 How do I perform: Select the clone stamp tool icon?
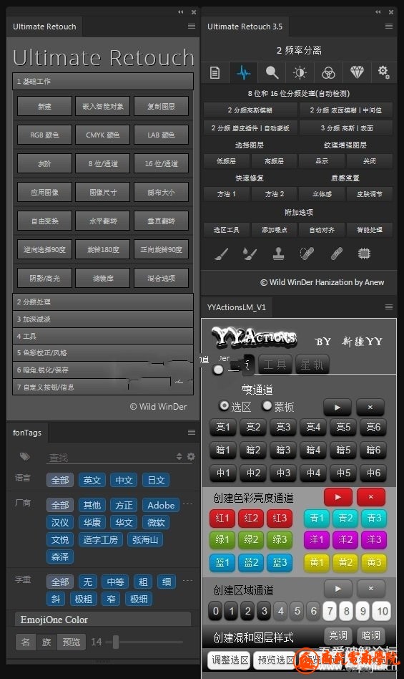tap(278, 254)
